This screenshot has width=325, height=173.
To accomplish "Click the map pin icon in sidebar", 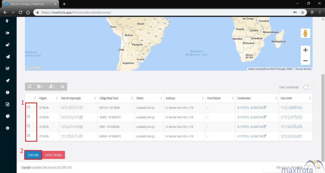I will [7, 21].
